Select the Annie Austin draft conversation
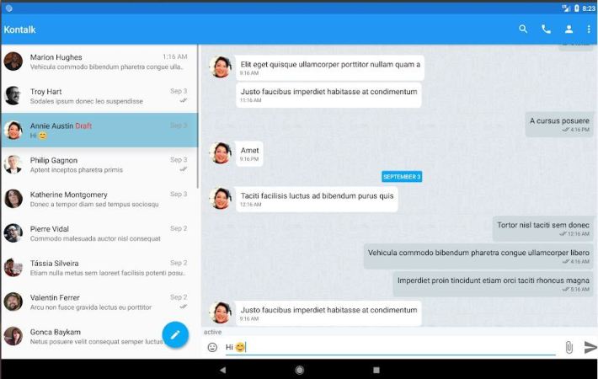598x379 pixels. pyautogui.click(x=99, y=130)
